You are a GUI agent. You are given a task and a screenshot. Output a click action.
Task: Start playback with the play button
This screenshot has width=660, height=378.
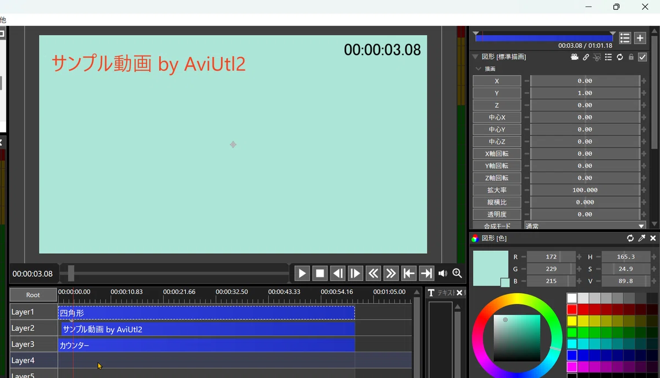click(302, 273)
